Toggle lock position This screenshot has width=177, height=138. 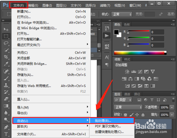(x=137, y=115)
